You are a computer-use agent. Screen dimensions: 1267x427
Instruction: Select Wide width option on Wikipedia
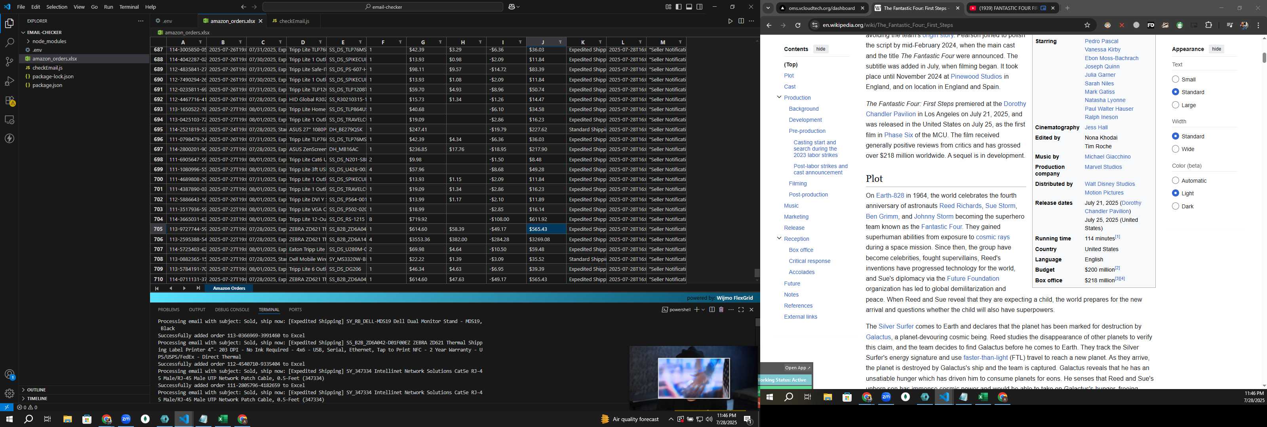coord(1176,149)
